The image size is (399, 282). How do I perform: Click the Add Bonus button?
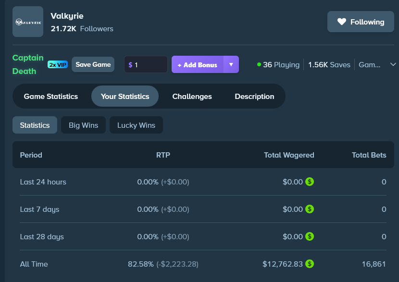pyautogui.click(x=198, y=64)
